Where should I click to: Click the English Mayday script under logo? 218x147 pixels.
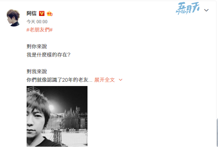(x=182, y=12)
